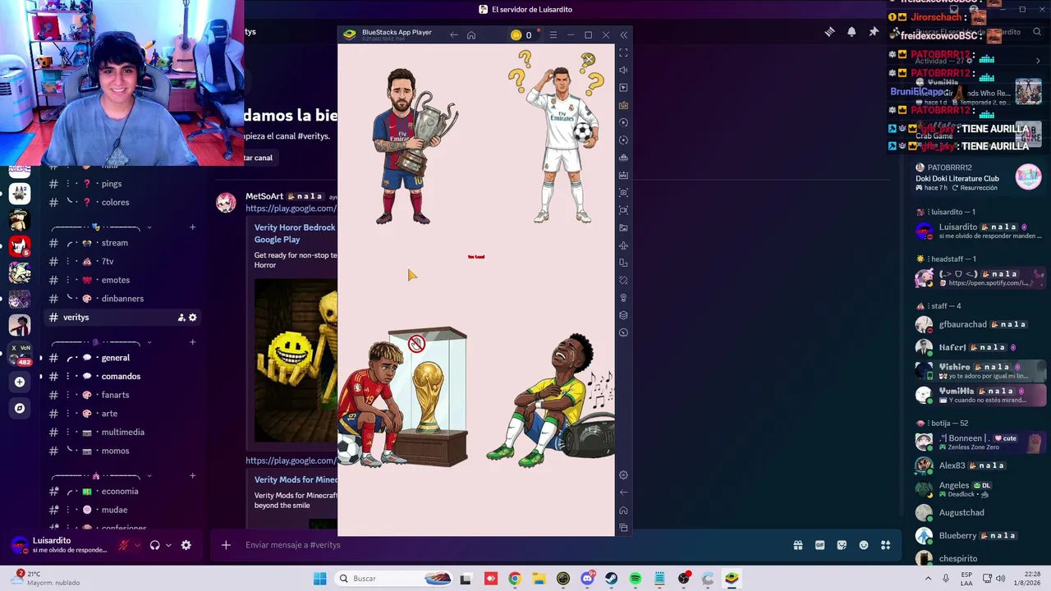This screenshot has height=591, width=1051.
Task: Add a new Discord server
Action: pyautogui.click(x=20, y=382)
